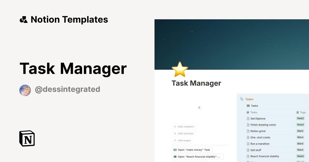Click the table icon next to the Tasks database
The width and height of the screenshot is (309, 162).
pos(248,106)
